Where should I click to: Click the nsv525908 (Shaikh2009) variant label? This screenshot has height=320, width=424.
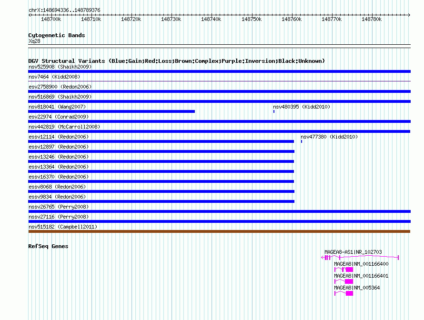click(60, 67)
